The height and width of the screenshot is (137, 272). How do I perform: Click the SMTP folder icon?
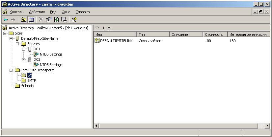tap(24, 80)
